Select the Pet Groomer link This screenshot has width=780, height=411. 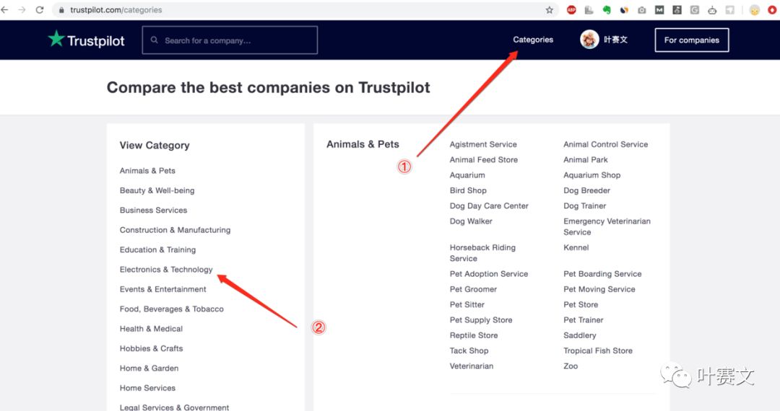coord(473,289)
